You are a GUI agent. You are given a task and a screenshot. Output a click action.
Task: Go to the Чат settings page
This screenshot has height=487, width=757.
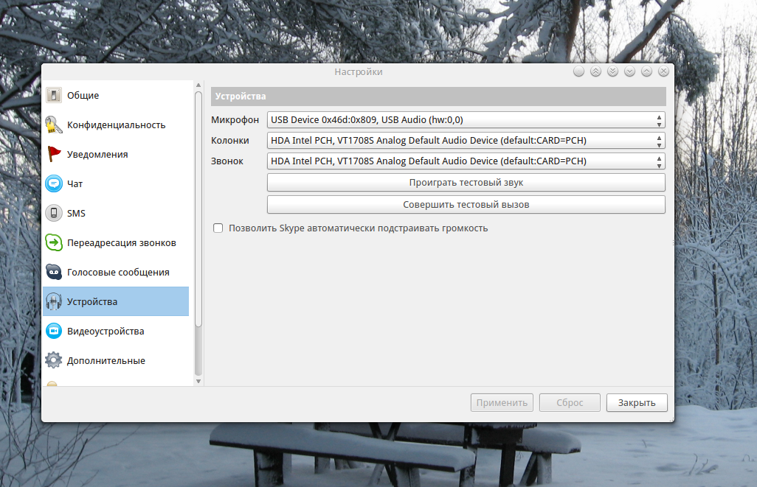[116, 183]
